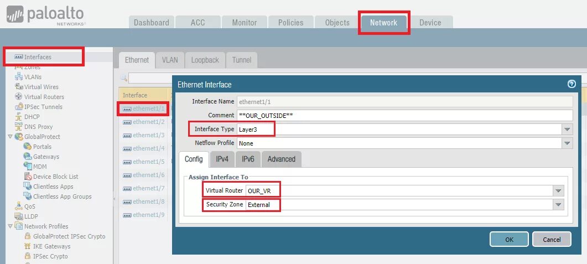Click the Clientless App Groups icon
This screenshot has height=264, width=587.
point(27,196)
